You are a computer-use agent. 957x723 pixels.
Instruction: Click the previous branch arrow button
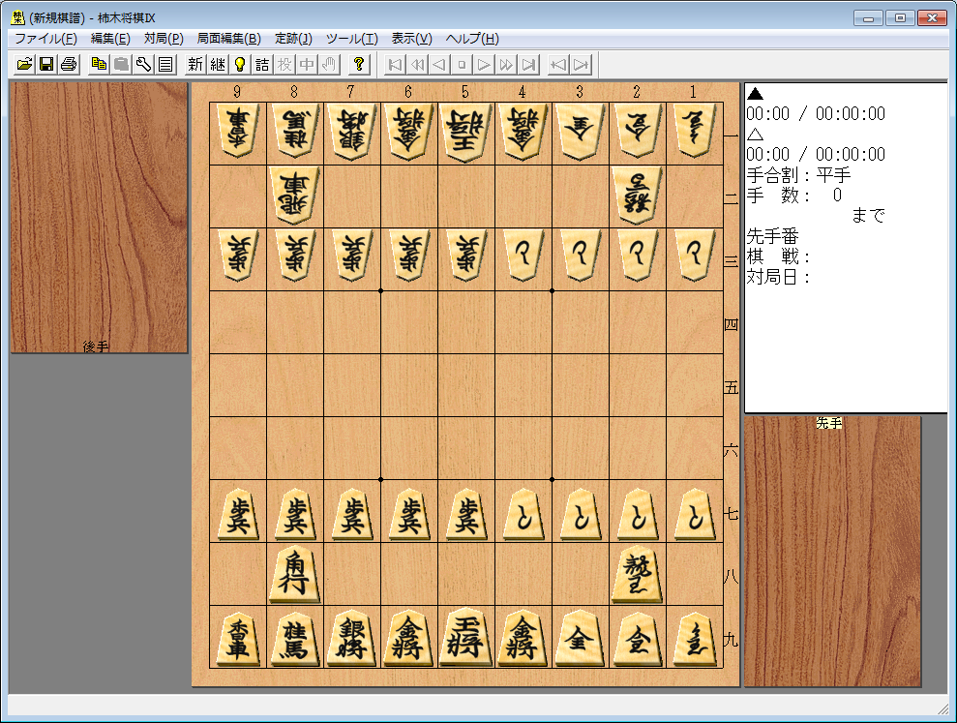pyautogui.click(x=558, y=64)
